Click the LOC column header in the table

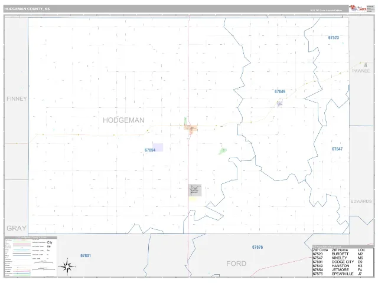pos(361,250)
